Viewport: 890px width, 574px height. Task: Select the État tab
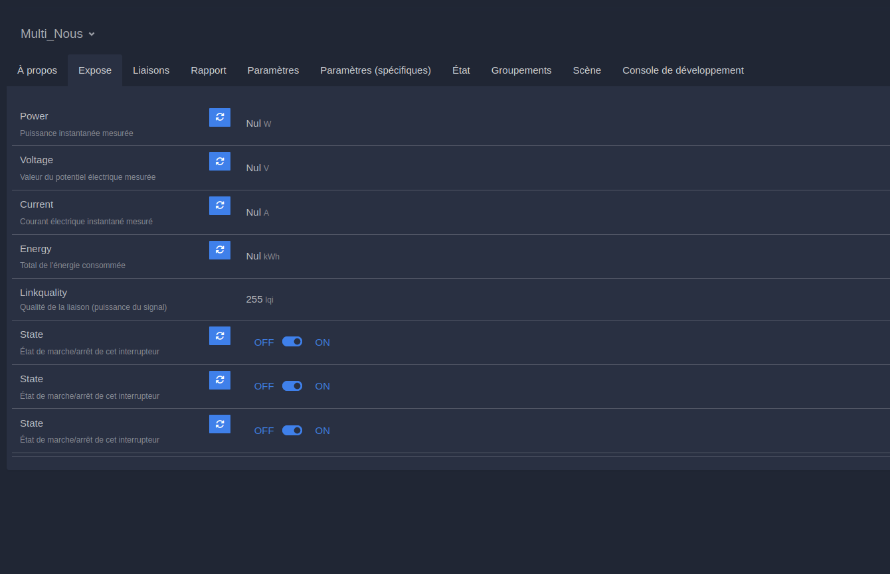click(461, 70)
